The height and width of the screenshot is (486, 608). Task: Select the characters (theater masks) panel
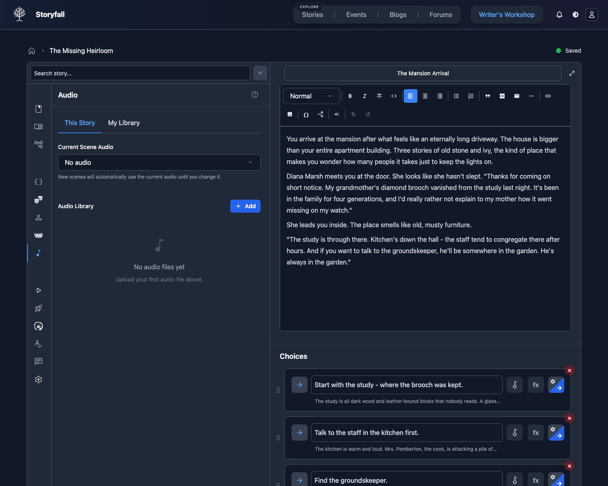pos(39,199)
